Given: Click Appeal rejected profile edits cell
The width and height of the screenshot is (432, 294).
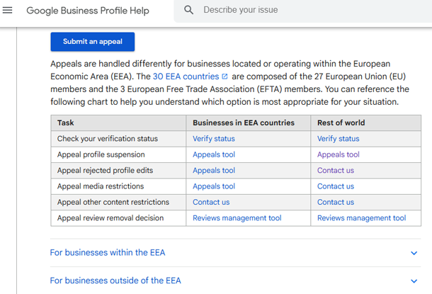Looking at the screenshot, I should (x=118, y=170).
